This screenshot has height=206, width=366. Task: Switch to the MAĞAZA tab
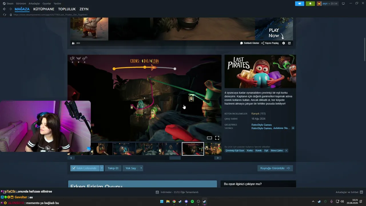[22, 9]
